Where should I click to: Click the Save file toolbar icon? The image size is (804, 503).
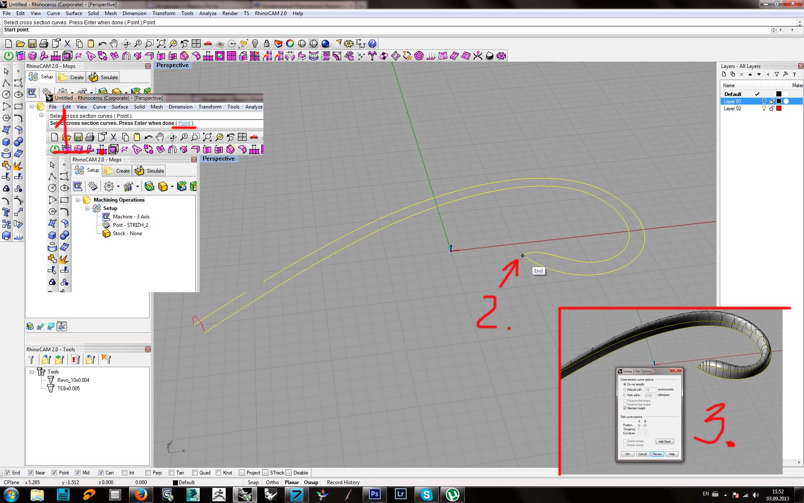click(x=32, y=44)
